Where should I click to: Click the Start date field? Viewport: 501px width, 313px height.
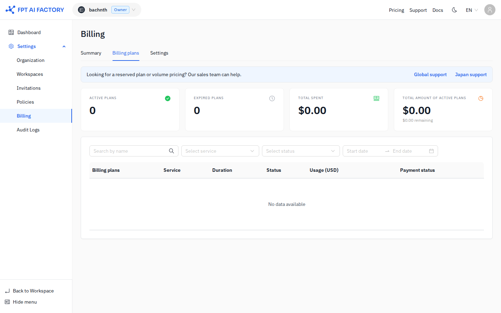(364, 151)
